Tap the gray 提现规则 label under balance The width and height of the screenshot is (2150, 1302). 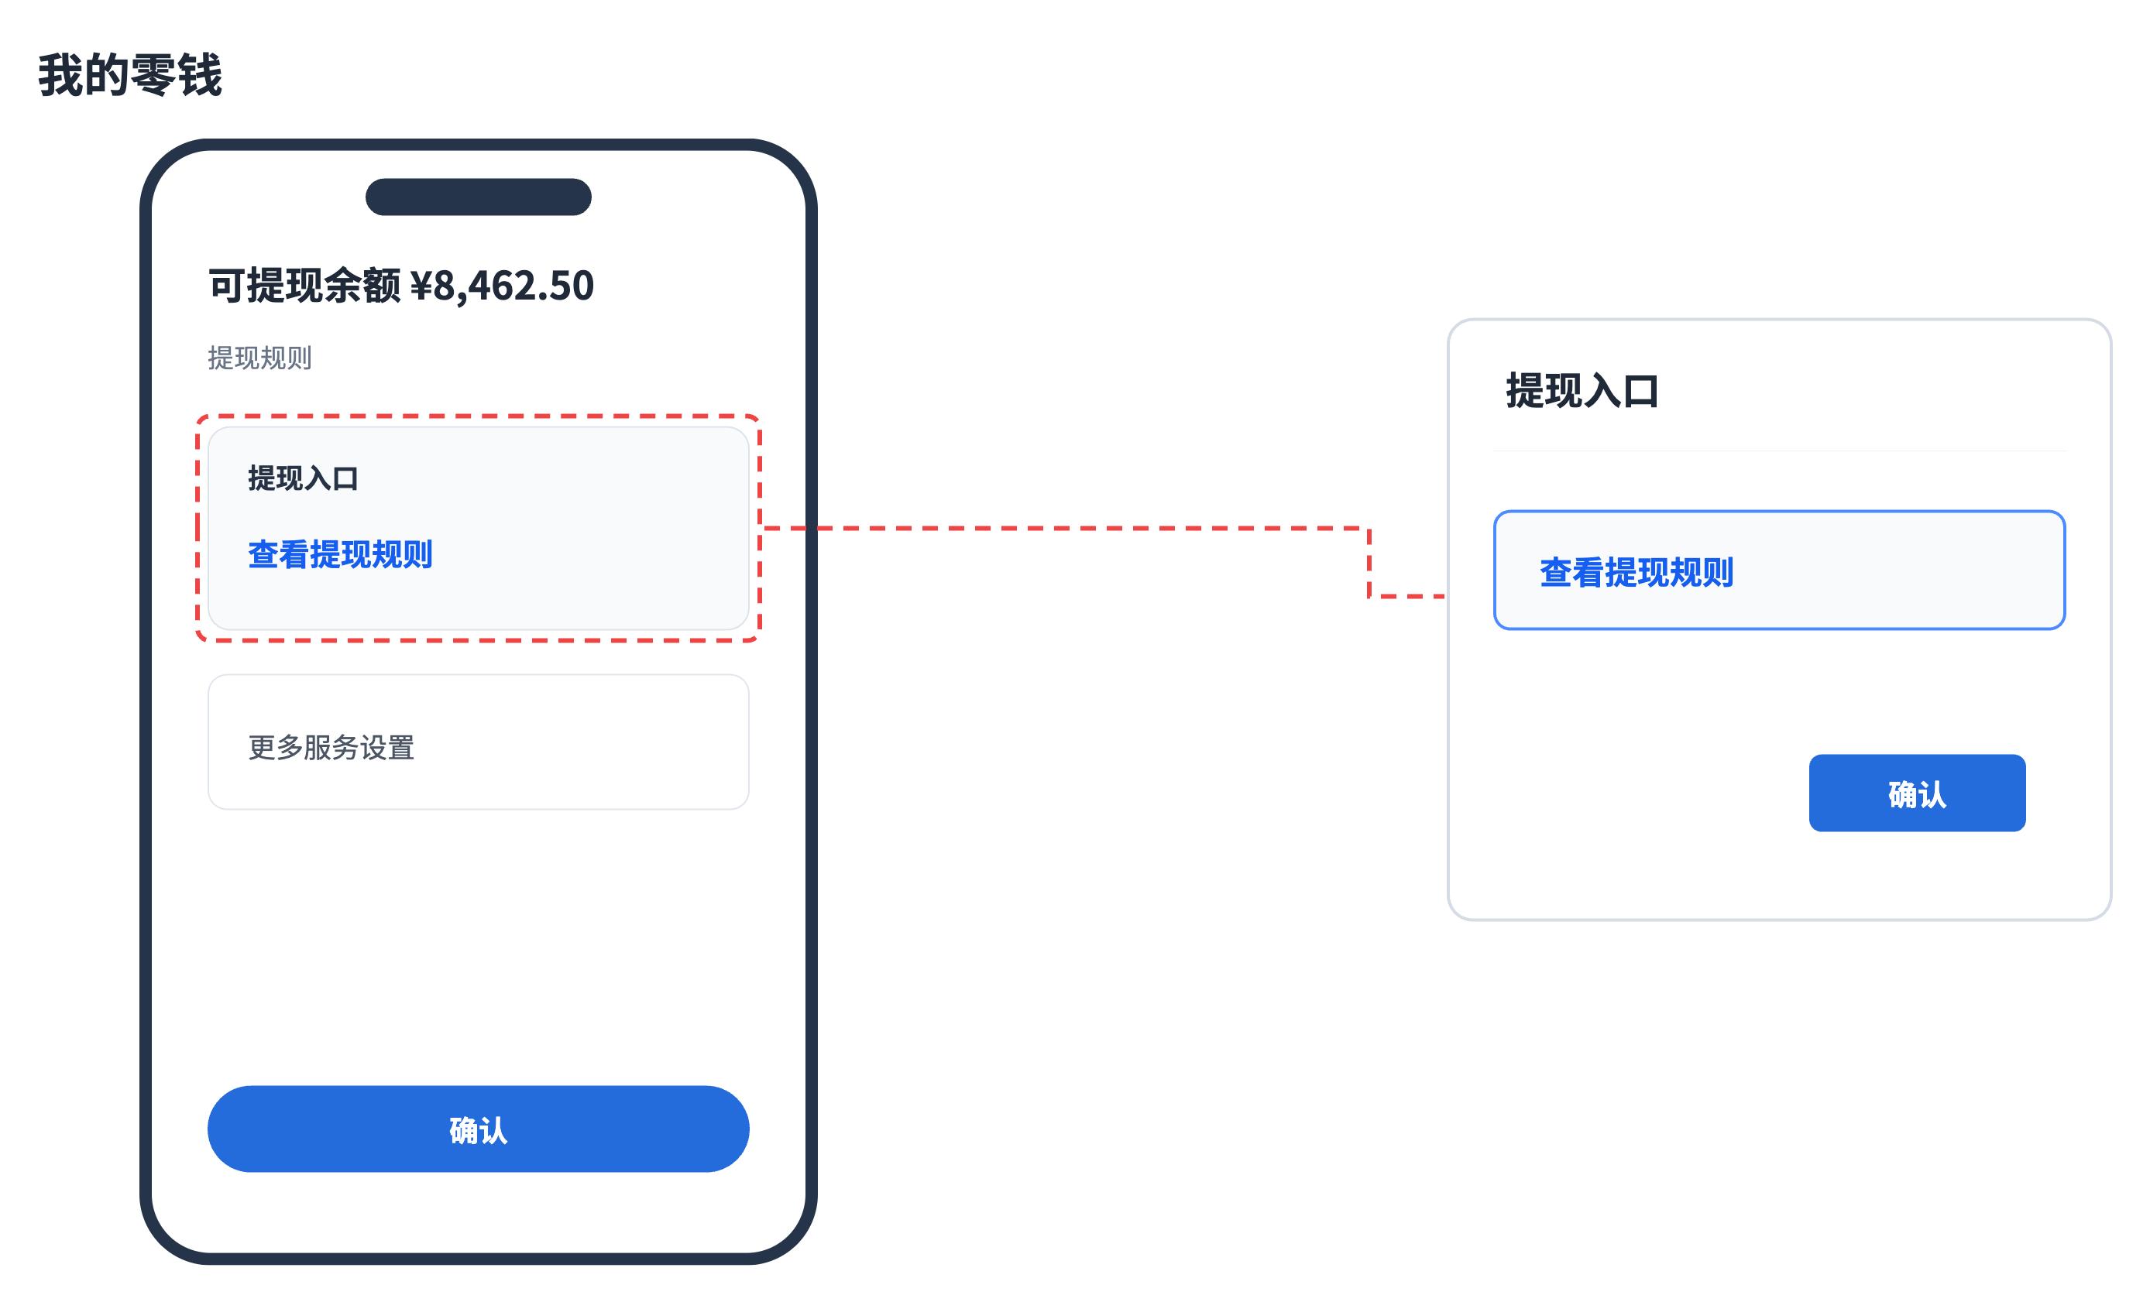click(x=260, y=358)
